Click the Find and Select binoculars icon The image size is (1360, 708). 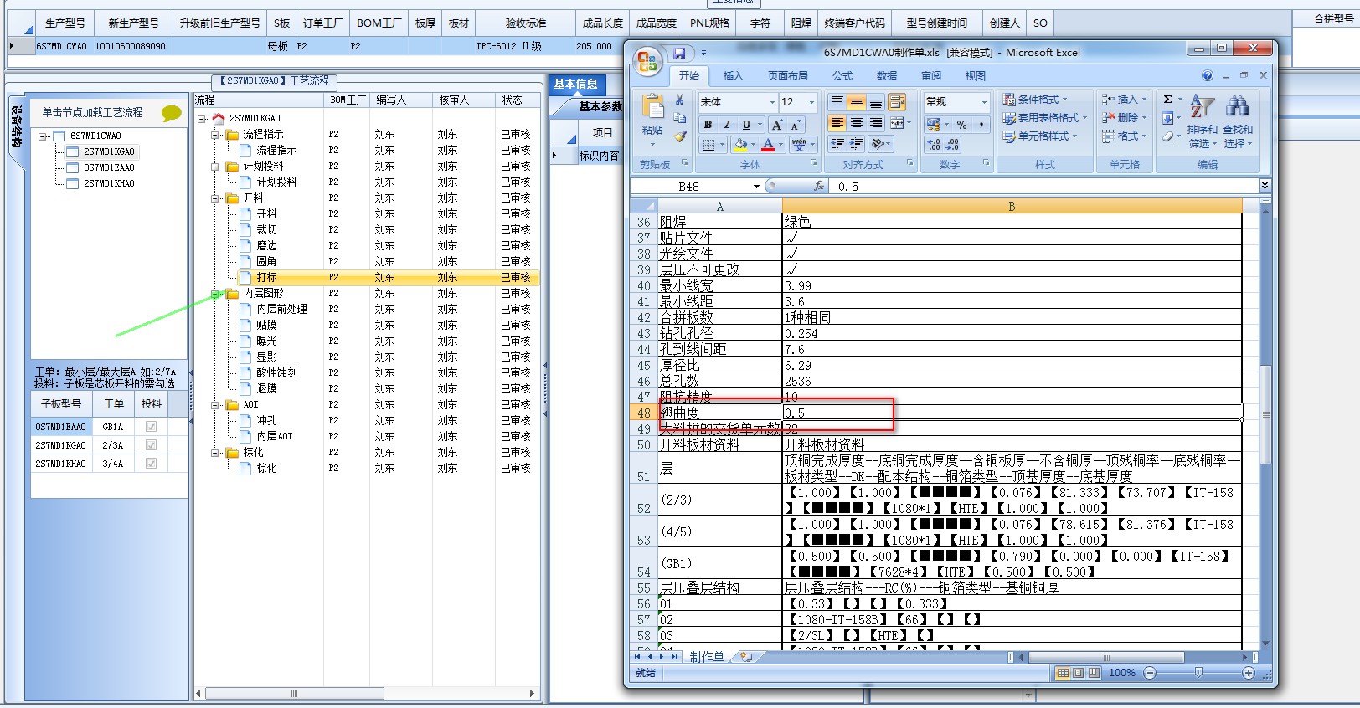click(1237, 106)
